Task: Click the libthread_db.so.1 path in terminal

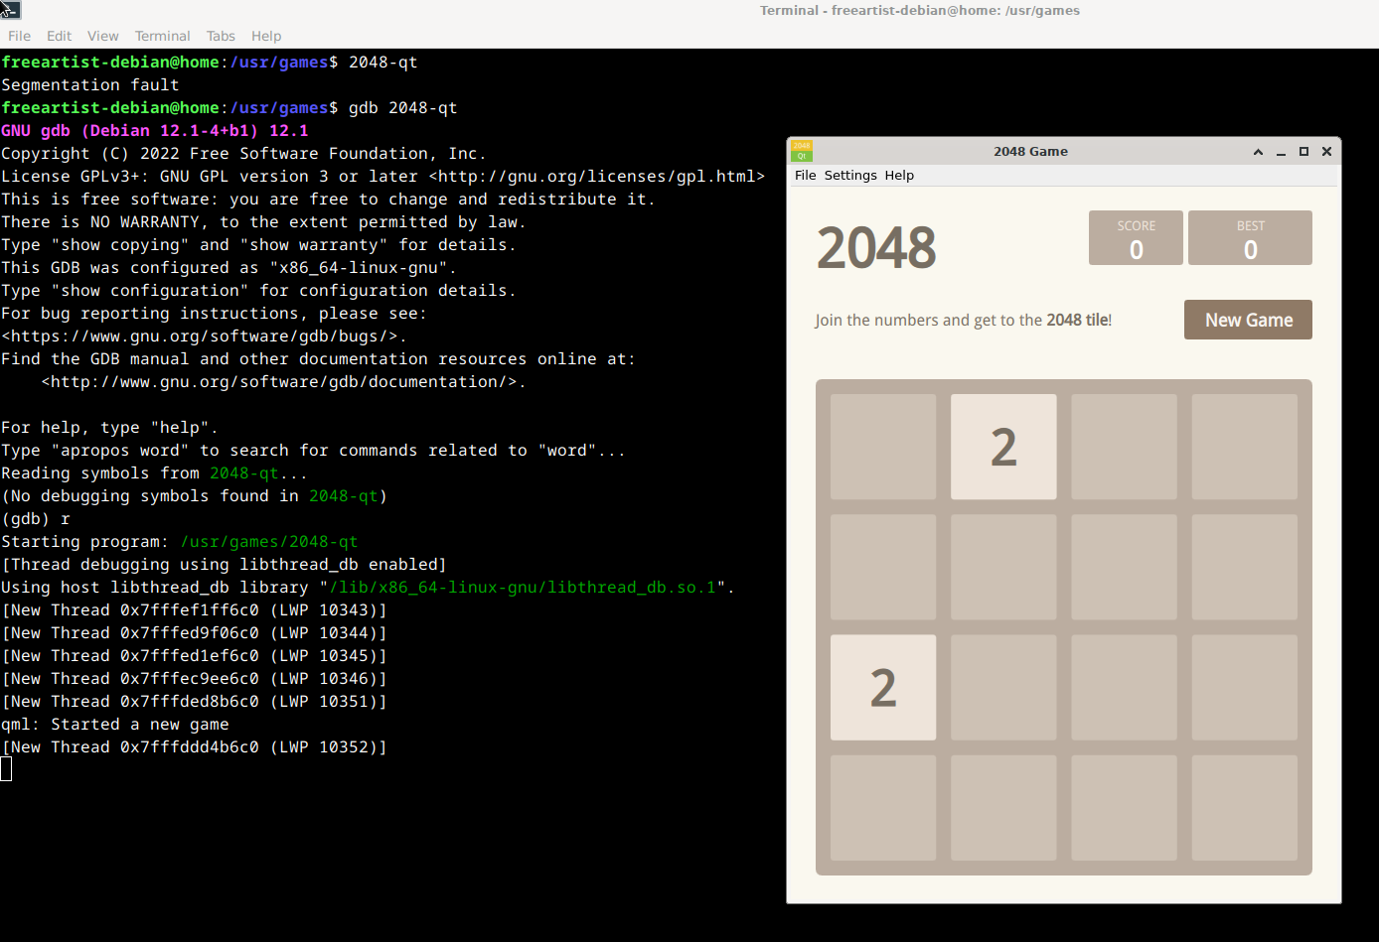Action: coord(523,587)
